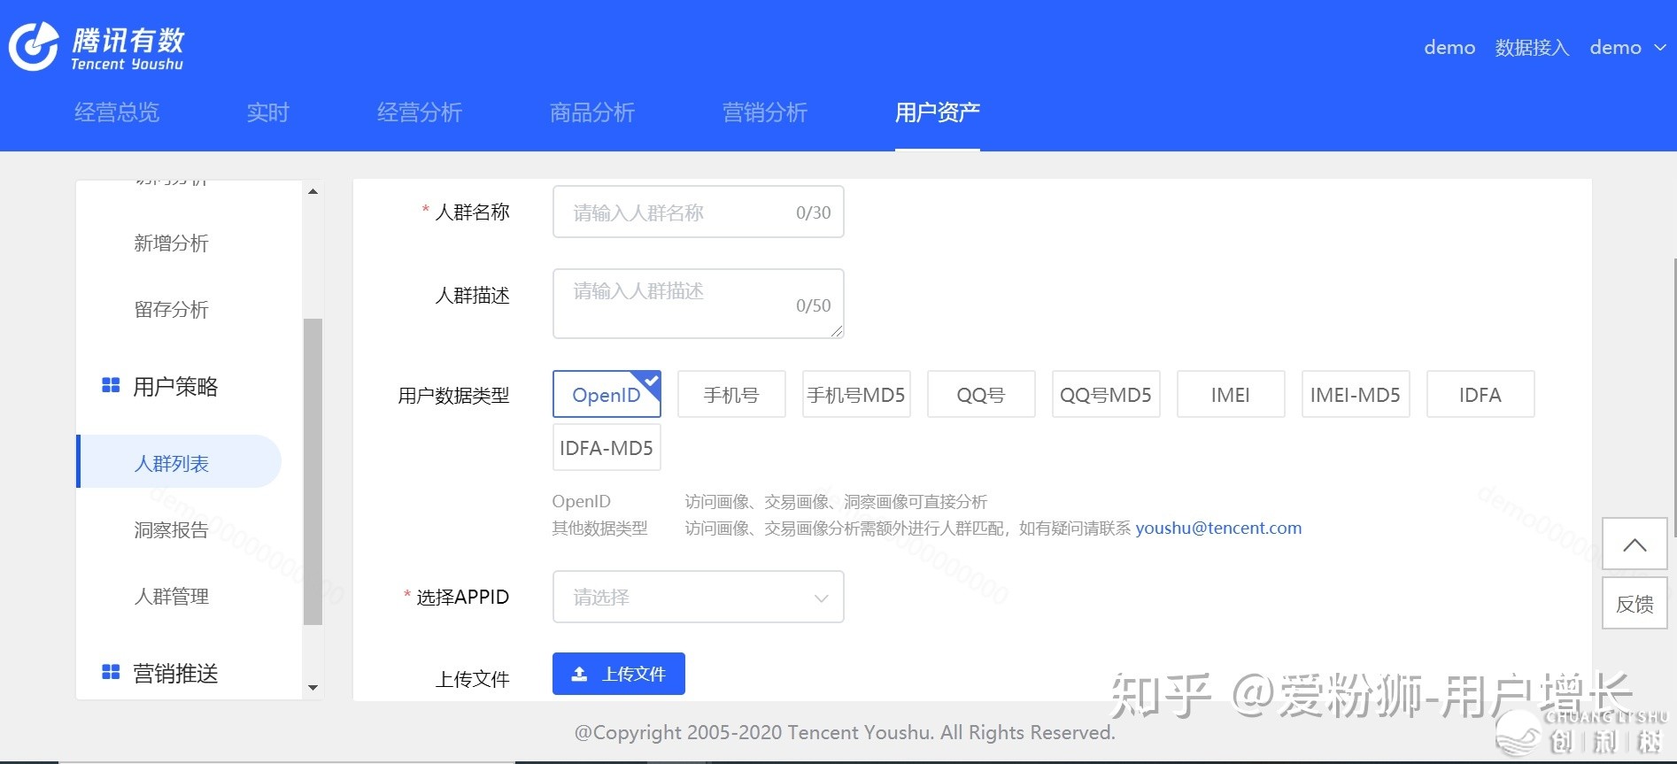Viewport: 1677px width, 764px height.
Task: Choose the IMEI-MD5 data type
Action: pos(1355,395)
